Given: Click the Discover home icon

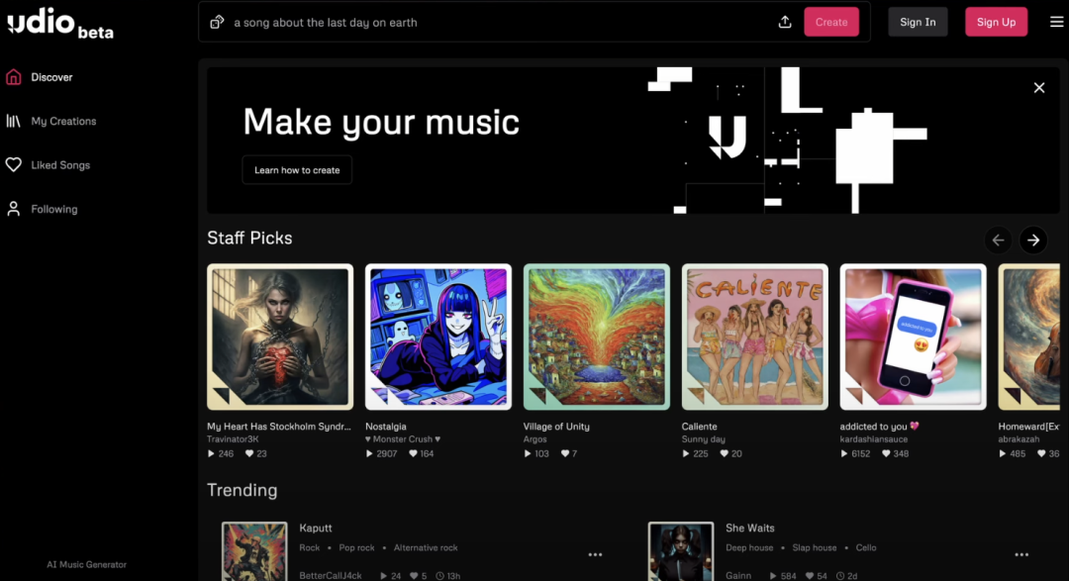Looking at the screenshot, I should click(x=14, y=77).
